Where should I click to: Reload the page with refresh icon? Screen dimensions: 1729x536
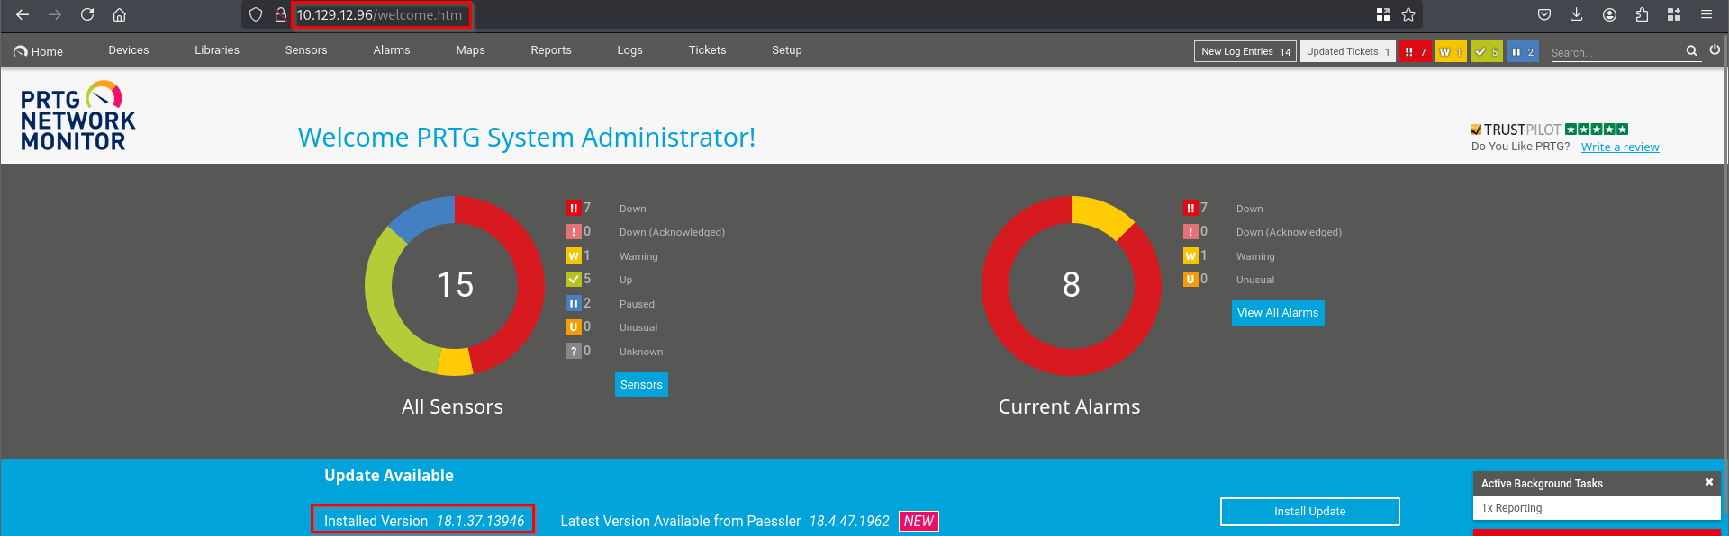87,14
